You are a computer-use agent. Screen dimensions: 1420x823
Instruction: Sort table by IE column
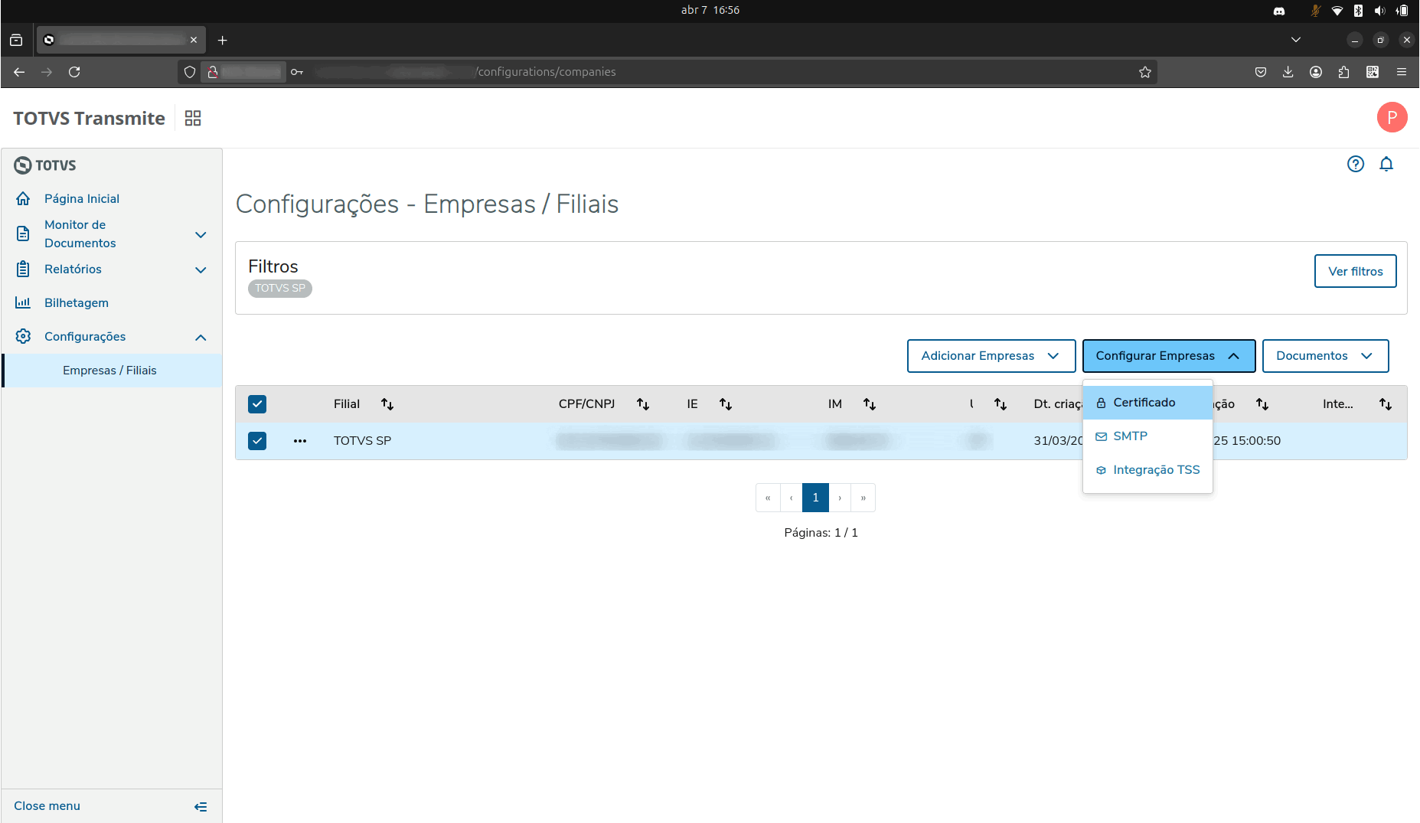tap(726, 403)
